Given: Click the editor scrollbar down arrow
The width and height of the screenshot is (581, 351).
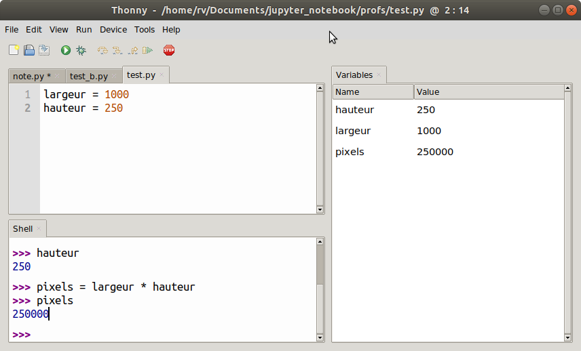Looking at the screenshot, I should point(320,209).
